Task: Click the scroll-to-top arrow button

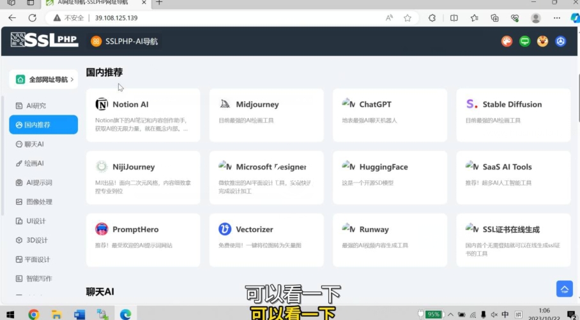Action: (x=564, y=289)
